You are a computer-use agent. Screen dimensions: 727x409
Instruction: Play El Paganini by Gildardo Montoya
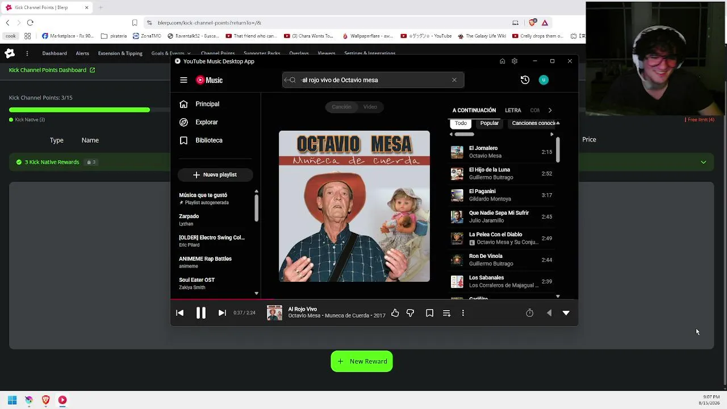click(x=502, y=195)
